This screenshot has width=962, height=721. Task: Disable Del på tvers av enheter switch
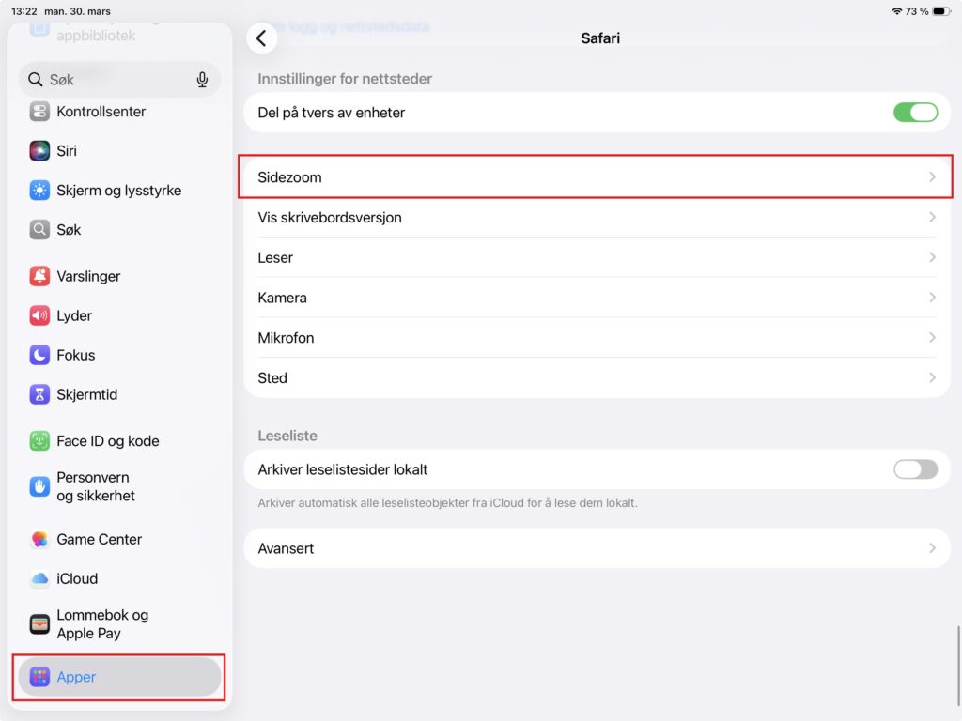[915, 113]
